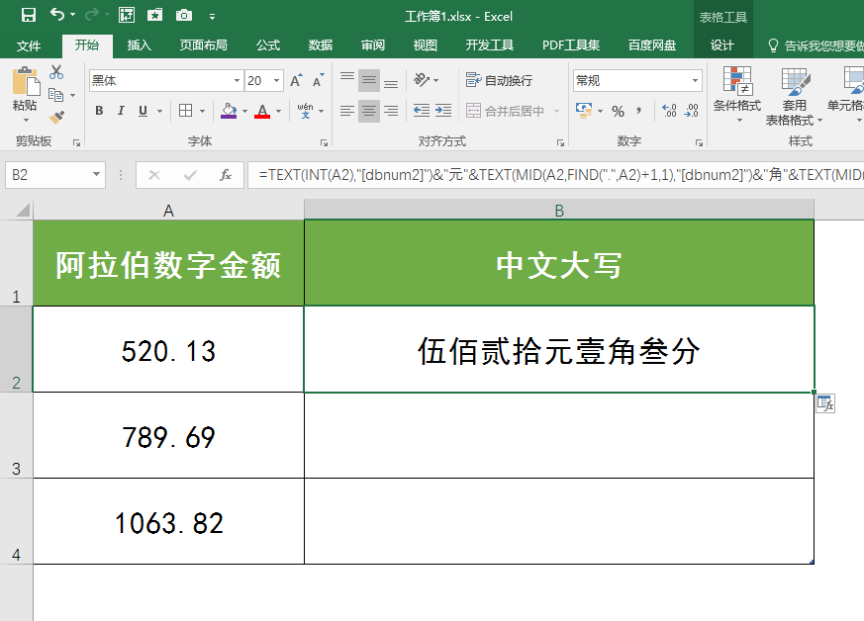
Task: Select cell containing 1063.82
Action: (168, 521)
